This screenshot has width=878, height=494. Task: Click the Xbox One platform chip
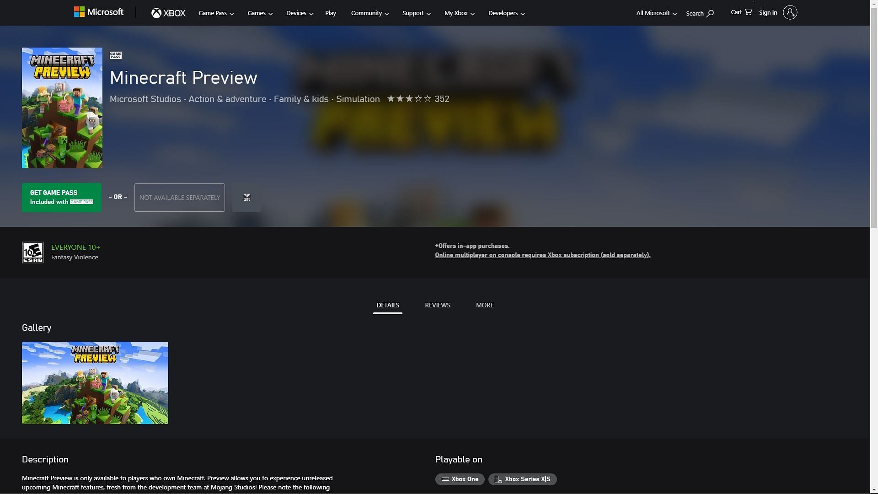point(460,479)
